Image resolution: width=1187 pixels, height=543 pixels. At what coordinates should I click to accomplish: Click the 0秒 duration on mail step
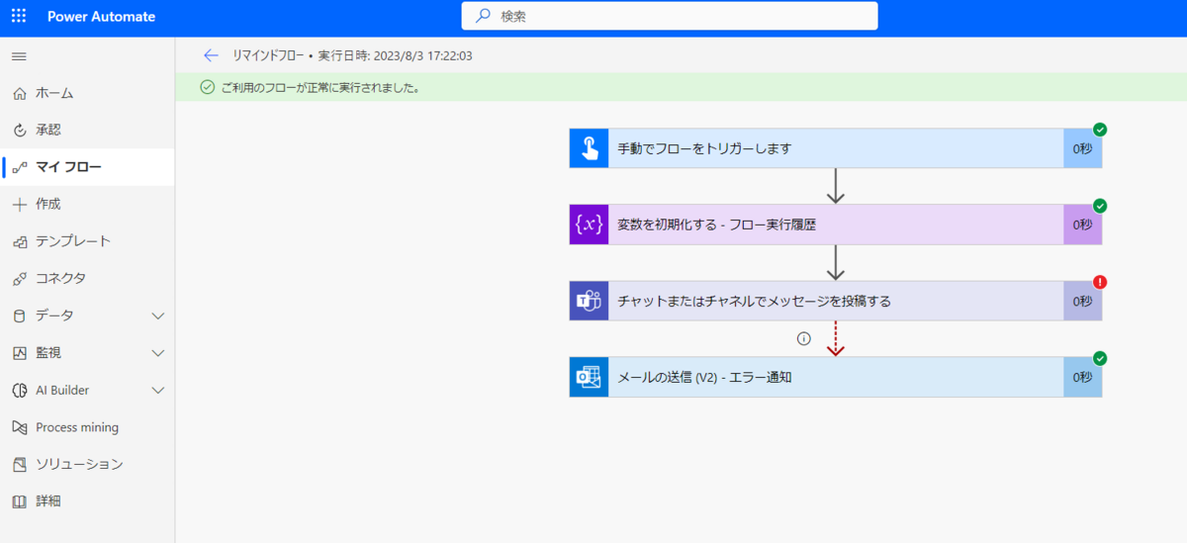click(1082, 377)
